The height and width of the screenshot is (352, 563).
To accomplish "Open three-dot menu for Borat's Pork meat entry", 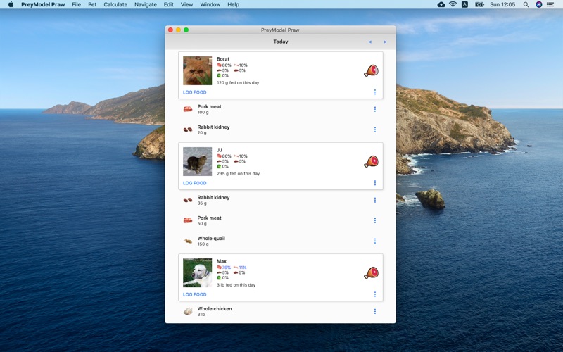I will pyautogui.click(x=375, y=109).
